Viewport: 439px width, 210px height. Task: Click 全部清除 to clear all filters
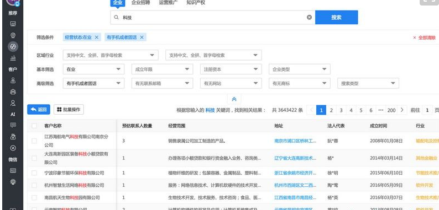[x=425, y=37]
